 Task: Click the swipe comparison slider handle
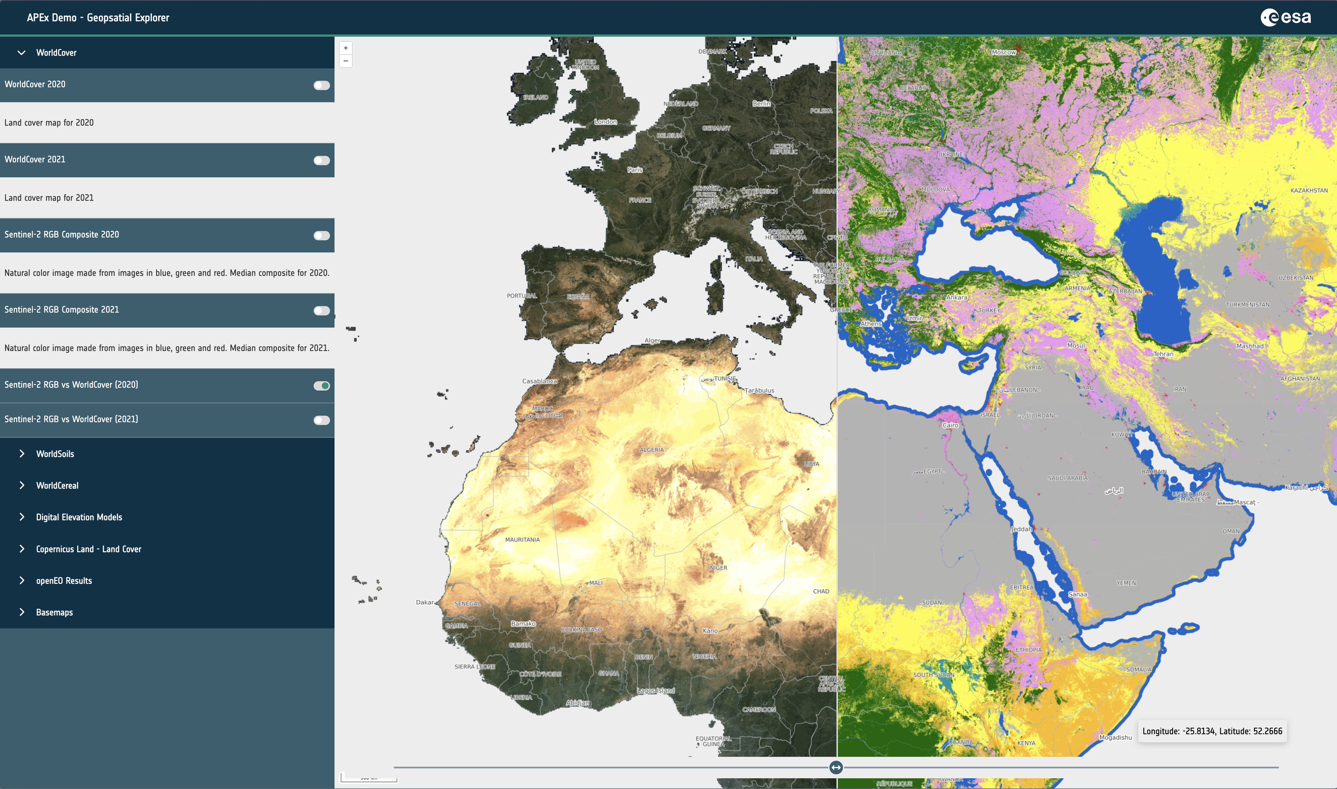[836, 767]
